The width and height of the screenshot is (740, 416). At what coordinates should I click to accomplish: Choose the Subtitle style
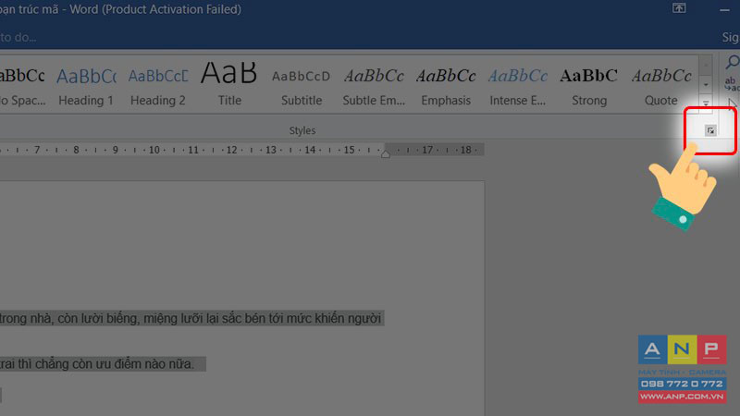[302, 85]
